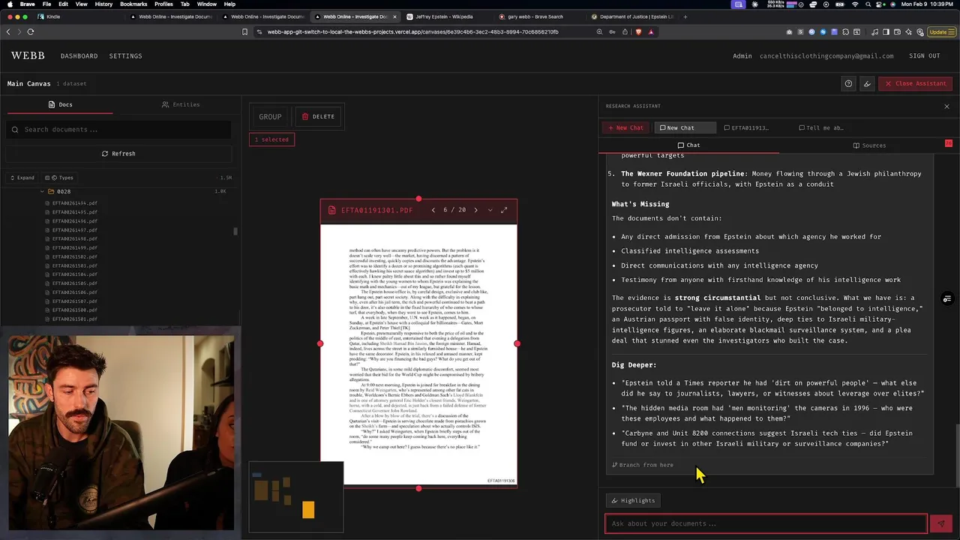Click the red 26 badge beside Sources

pos(948,143)
